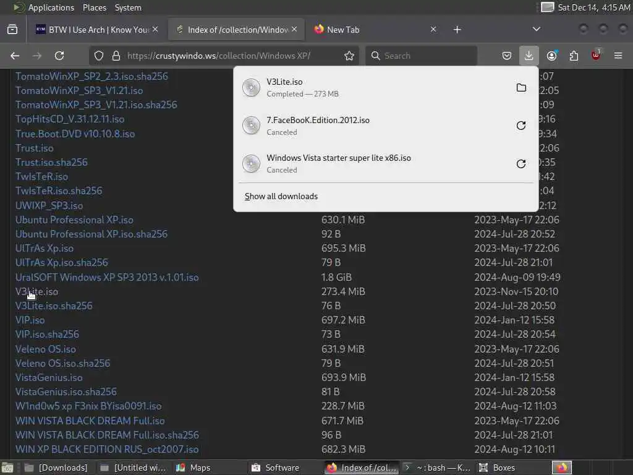Image resolution: width=633 pixels, height=475 pixels.
Task: Click the Windows Vista starter disc icon
Action: tap(251, 163)
